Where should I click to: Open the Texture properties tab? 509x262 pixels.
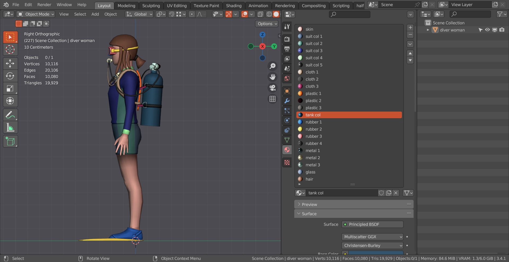point(287,163)
